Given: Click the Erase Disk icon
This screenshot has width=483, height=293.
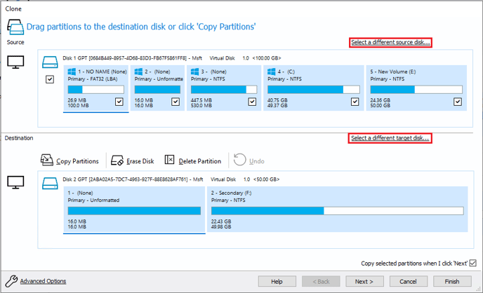Looking at the screenshot, I should click(x=117, y=161).
